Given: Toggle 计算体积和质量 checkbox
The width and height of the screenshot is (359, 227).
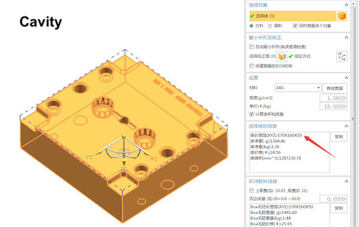Looking at the screenshot, I should pos(251,114).
